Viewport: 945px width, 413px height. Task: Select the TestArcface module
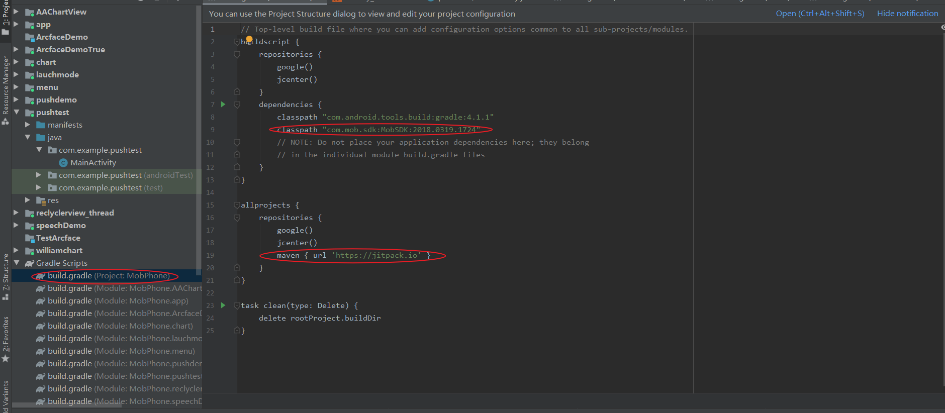tap(58, 238)
